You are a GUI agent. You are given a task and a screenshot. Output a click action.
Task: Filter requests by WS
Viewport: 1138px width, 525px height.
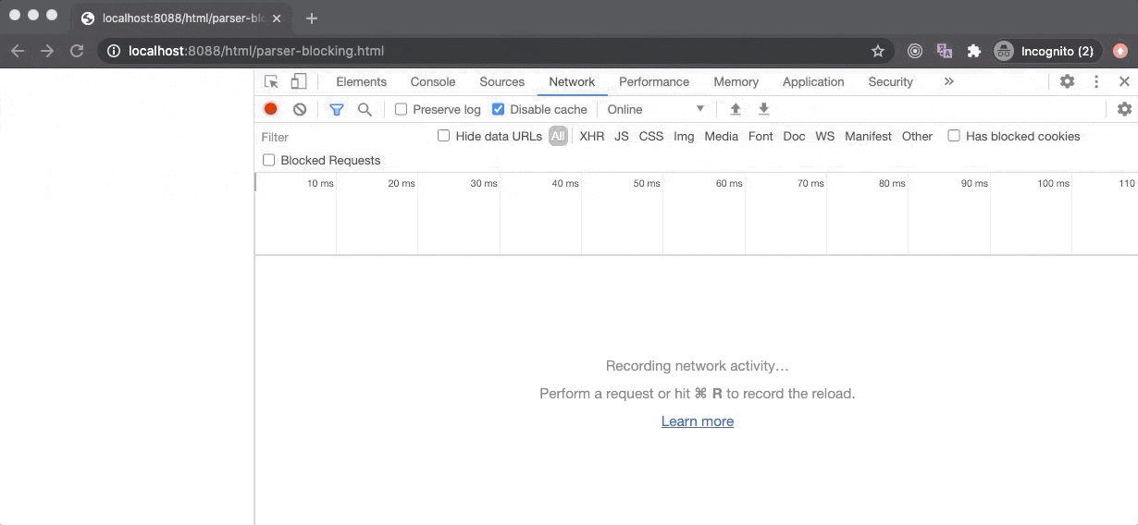pos(825,136)
